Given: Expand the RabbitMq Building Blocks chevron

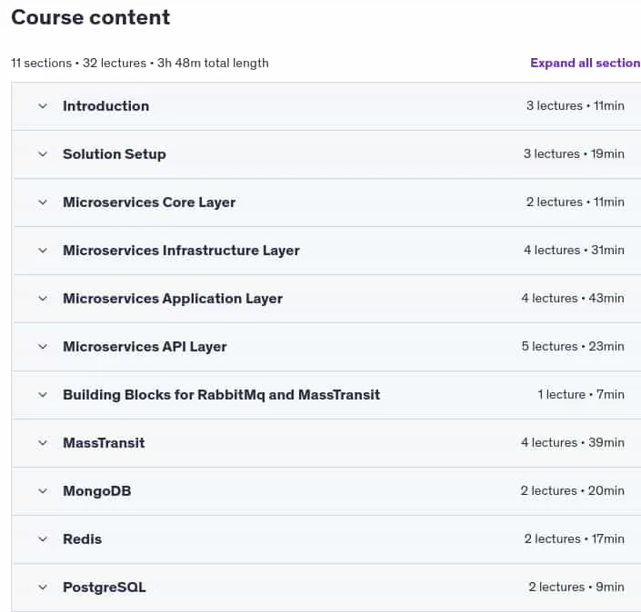Looking at the screenshot, I should coord(43,395).
